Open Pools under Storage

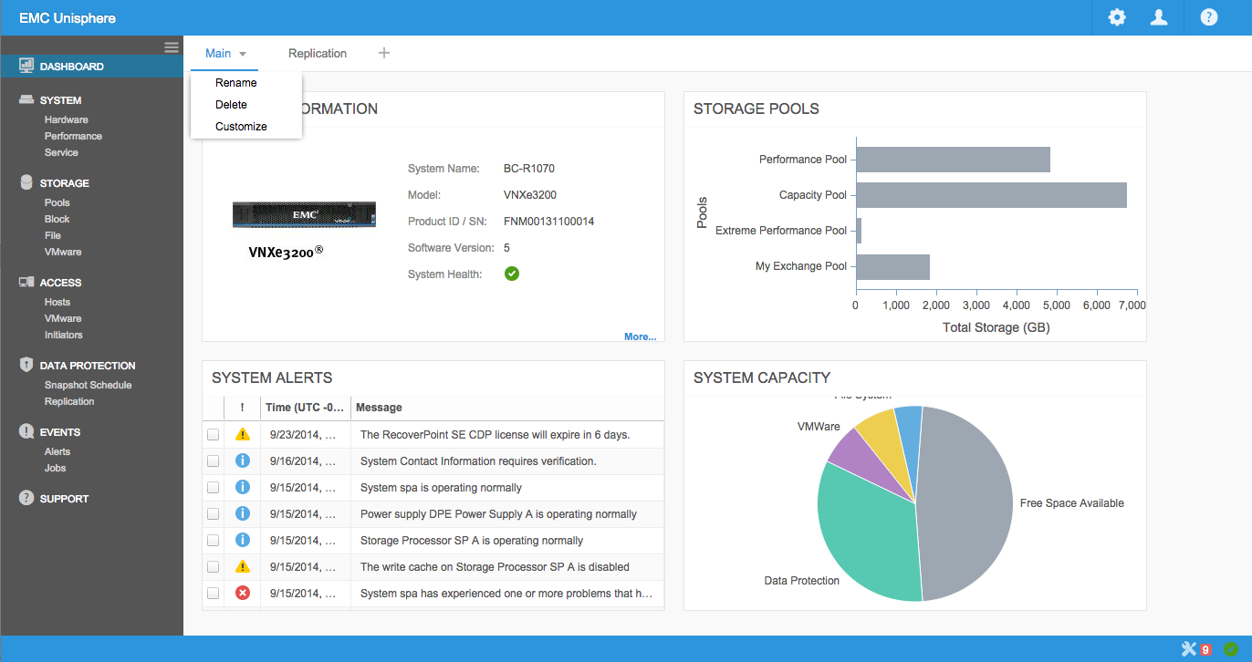57,202
